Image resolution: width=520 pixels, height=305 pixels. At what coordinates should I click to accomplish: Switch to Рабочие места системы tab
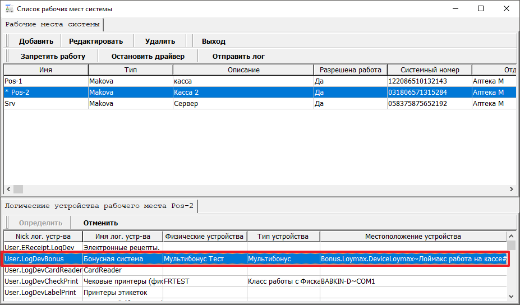[53, 25]
